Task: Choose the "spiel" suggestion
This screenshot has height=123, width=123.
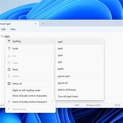Action: tap(80, 55)
